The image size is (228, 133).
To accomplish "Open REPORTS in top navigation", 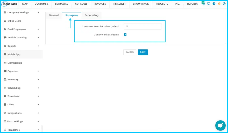I will pyautogui.click(x=192, y=4).
